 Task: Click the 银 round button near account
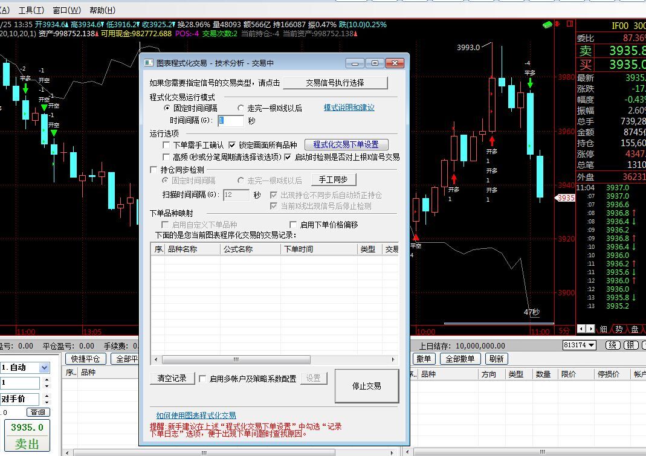631,345
